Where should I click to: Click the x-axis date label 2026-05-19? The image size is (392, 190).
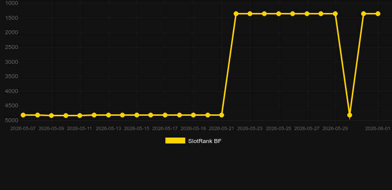(x=193, y=129)
